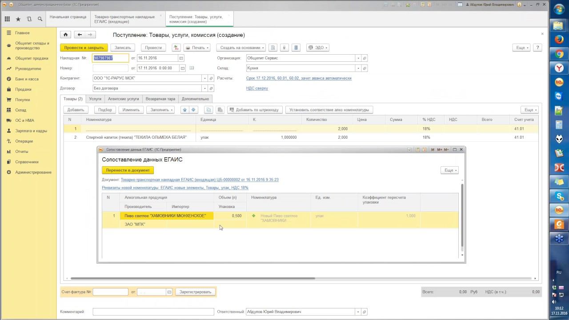
Task: Open the Создать на основании dropdown
Action: (242, 48)
